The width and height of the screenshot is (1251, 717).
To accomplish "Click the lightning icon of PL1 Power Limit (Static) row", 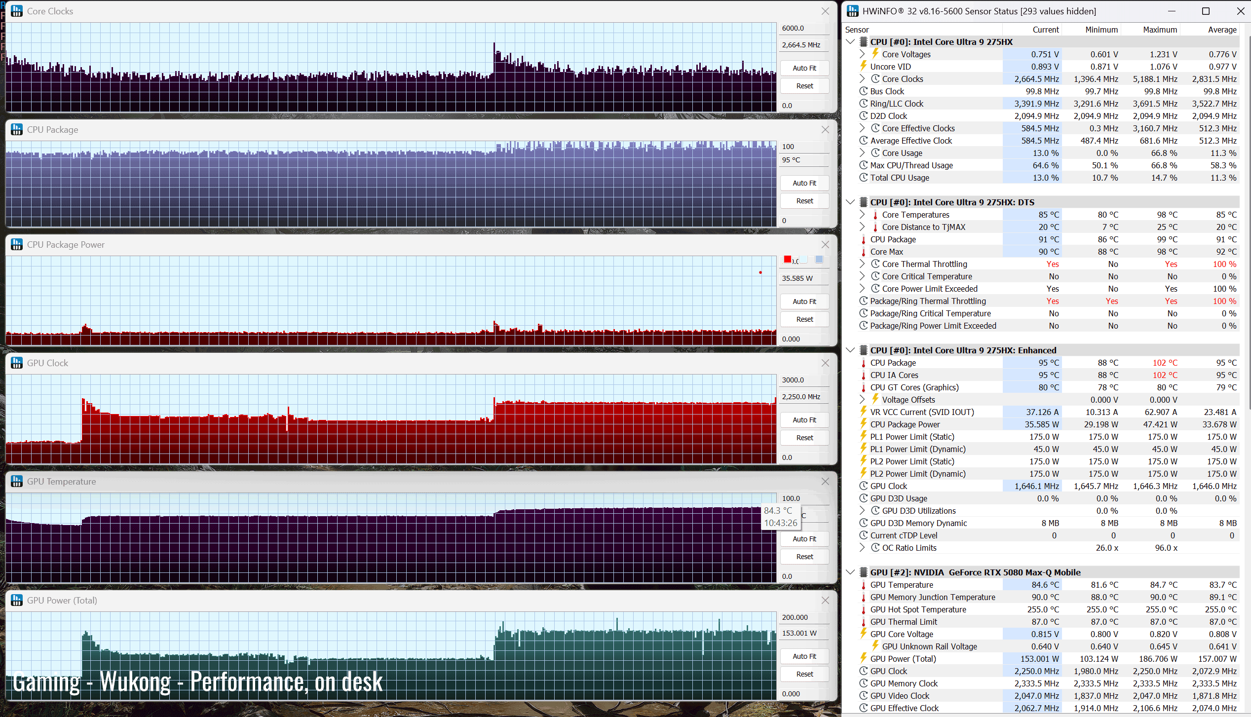I will [864, 436].
